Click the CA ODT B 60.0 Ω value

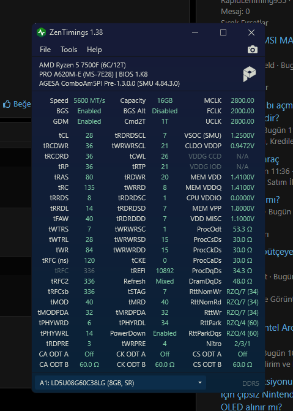89,364
